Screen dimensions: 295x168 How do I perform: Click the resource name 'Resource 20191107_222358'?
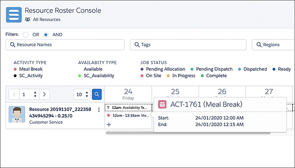pos(60,109)
